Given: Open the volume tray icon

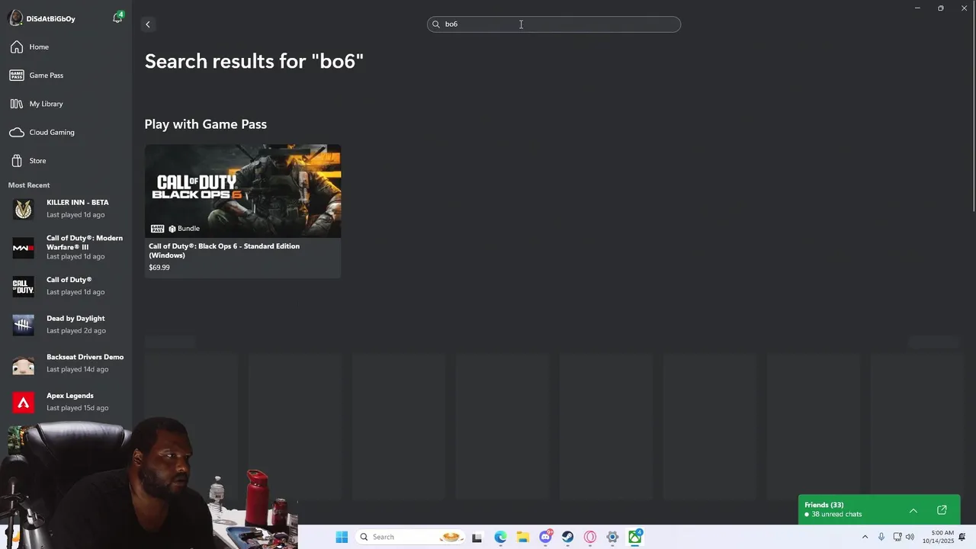Looking at the screenshot, I should click(910, 537).
